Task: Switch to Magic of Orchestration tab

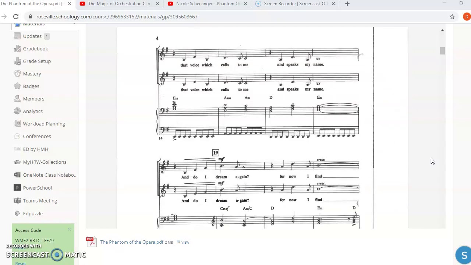Action: coord(119,4)
